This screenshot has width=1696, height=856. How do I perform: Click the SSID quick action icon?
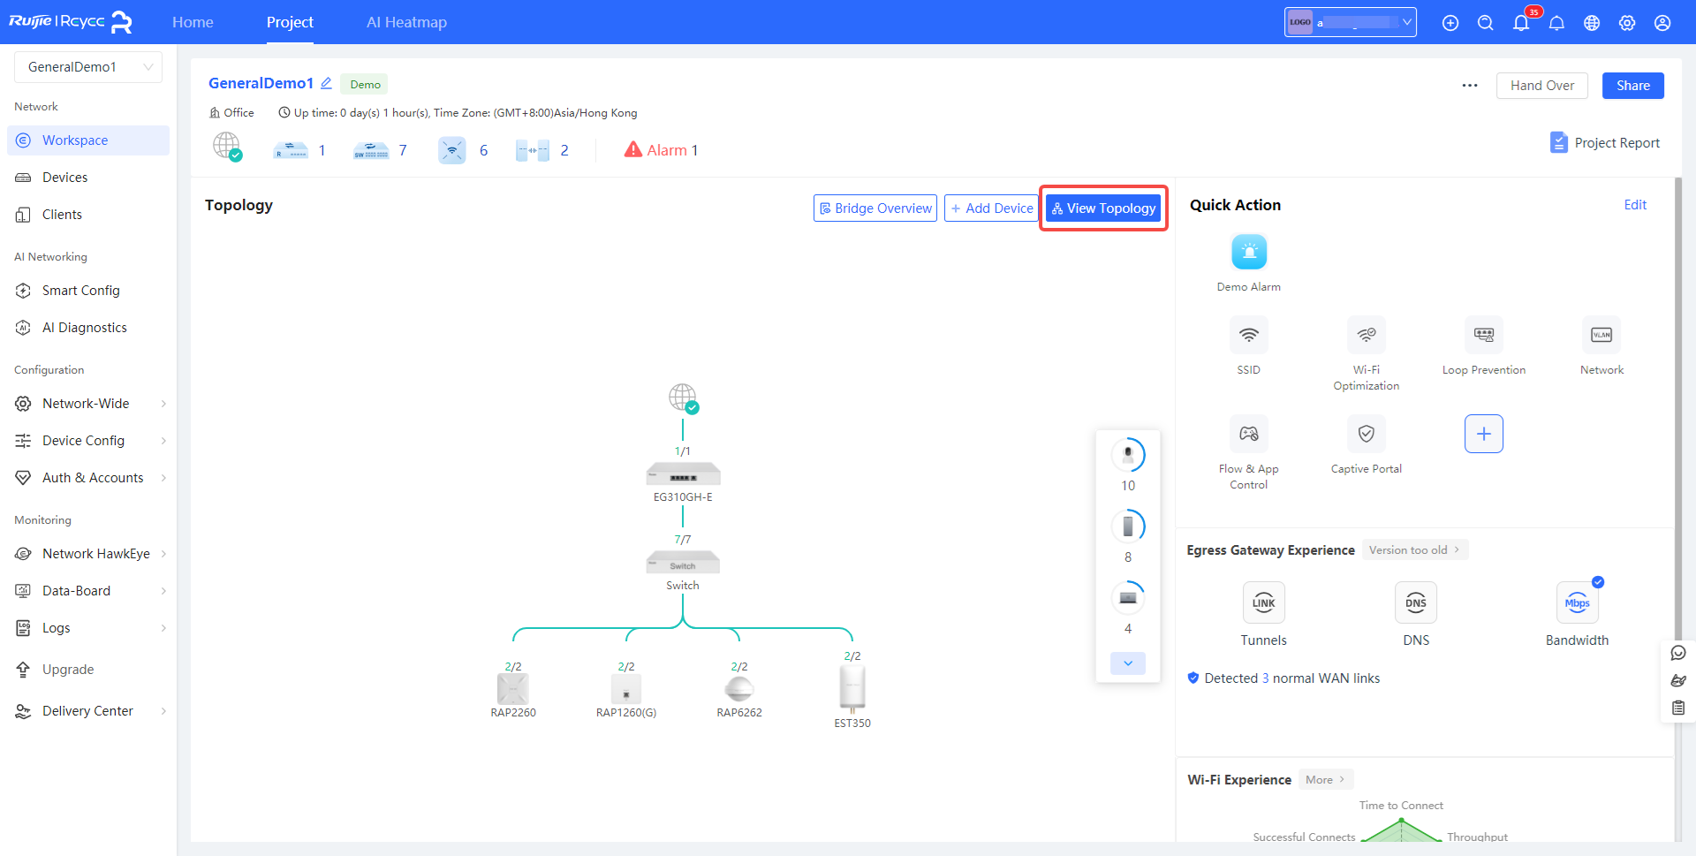tap(1248, 336)
